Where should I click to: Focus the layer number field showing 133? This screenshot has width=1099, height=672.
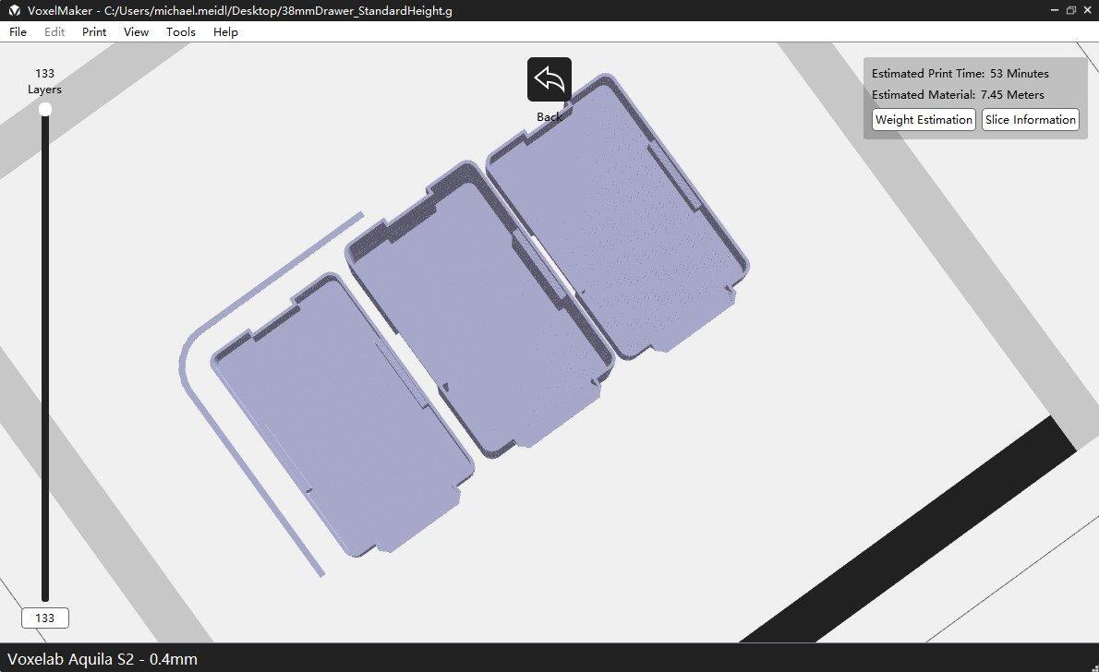(44, 618)
